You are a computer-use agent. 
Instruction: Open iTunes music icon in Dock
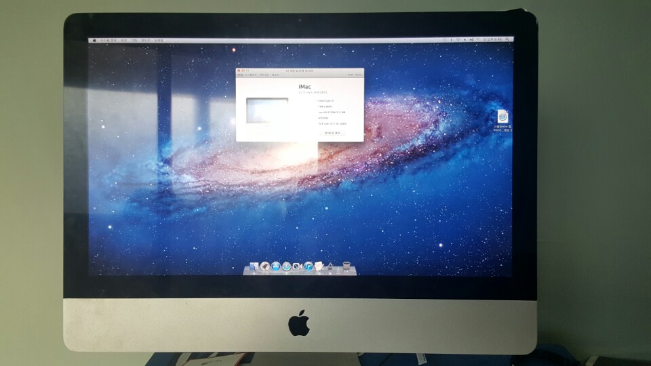pyautogui.click(x=309, y=266)
